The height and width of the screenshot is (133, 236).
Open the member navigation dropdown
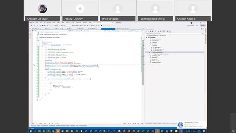point(123,31)
